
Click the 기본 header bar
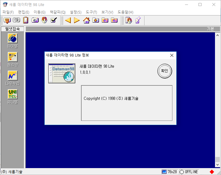coord(123,29)
